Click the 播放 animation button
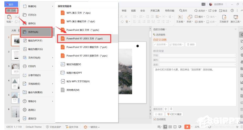 (159, 114)
